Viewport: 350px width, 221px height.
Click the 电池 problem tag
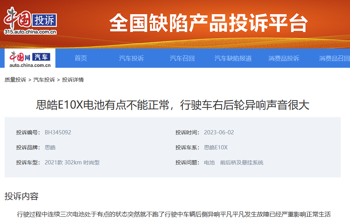(x=209, y=162)
